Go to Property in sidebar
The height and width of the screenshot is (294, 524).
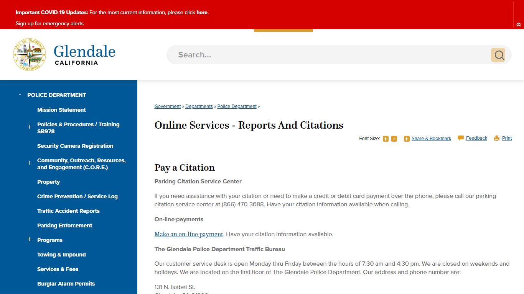click(48, 182)
